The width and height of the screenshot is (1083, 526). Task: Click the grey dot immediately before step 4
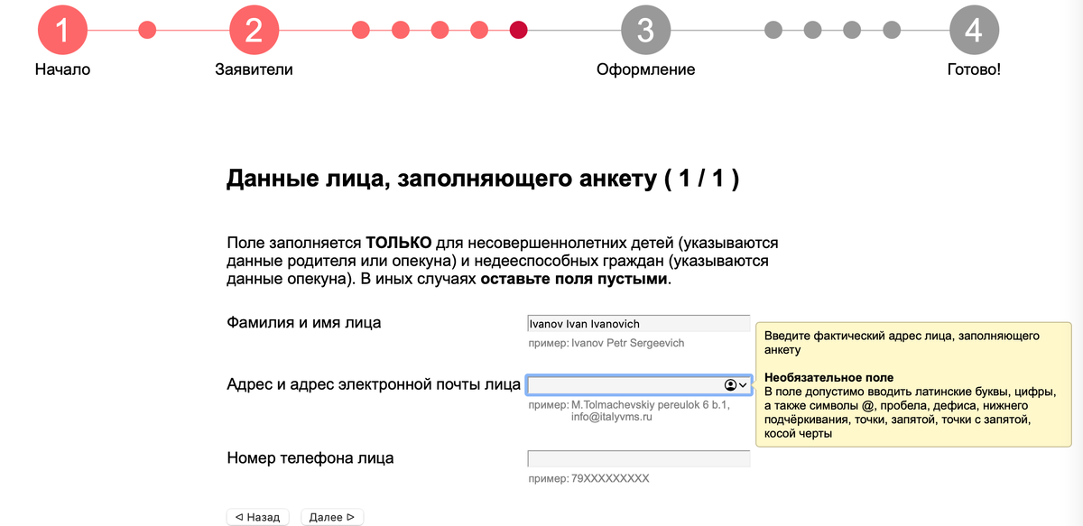pyautogui.click(x=892, y=30)
